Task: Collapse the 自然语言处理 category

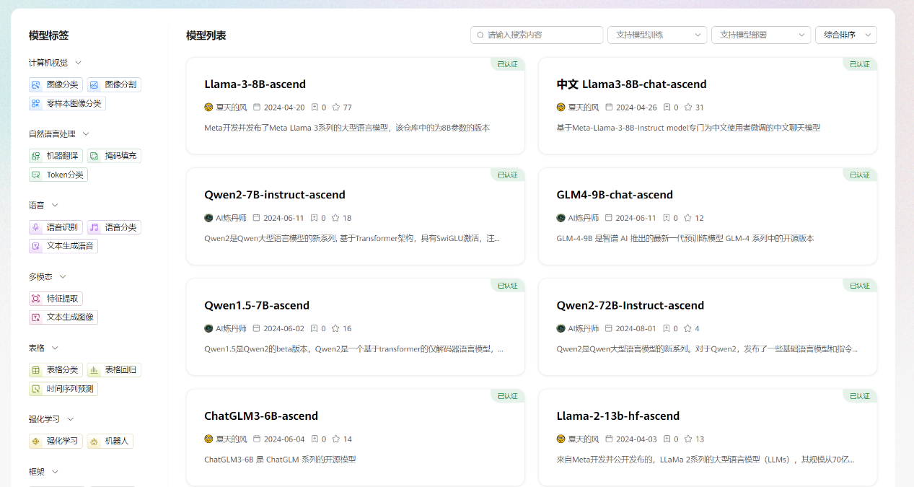Action: [86, 133]
